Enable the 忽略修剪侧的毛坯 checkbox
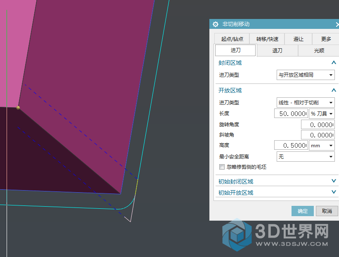 pyautogui.click(x=222, y=167)
